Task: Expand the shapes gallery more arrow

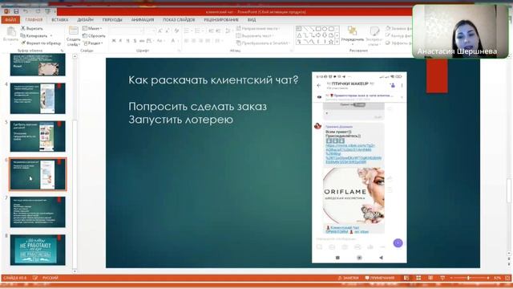Action: tap(337, 43)
